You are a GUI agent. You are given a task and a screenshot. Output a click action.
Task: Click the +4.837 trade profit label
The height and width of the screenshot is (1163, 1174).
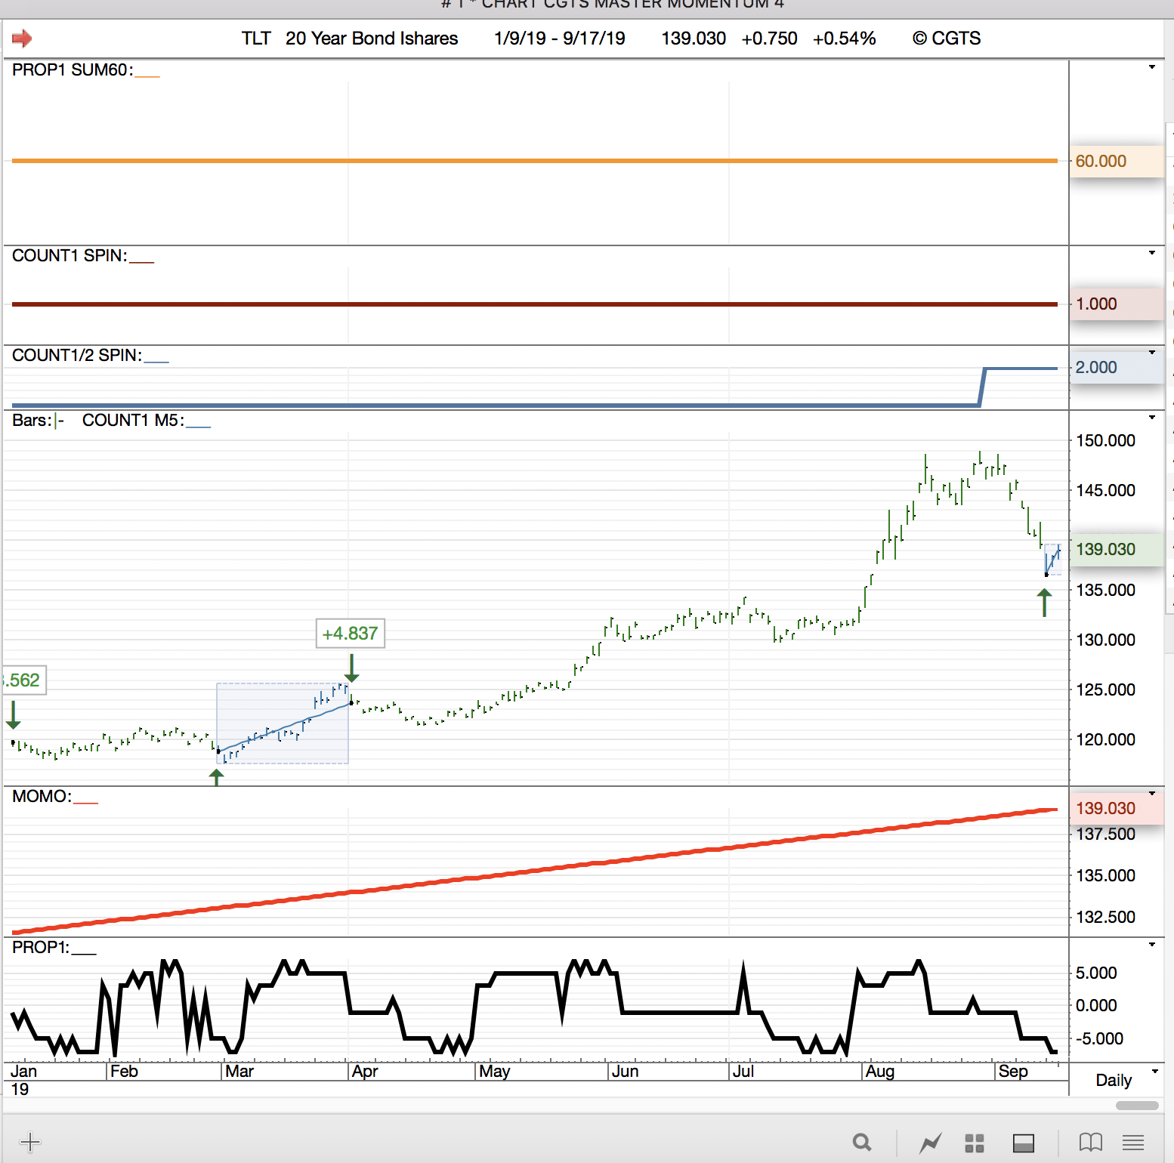coord(350,634)
